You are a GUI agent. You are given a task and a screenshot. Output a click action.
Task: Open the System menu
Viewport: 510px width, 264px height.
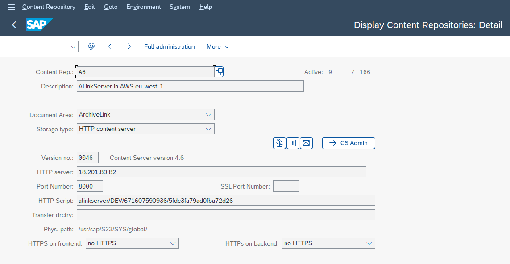[179, 7]
